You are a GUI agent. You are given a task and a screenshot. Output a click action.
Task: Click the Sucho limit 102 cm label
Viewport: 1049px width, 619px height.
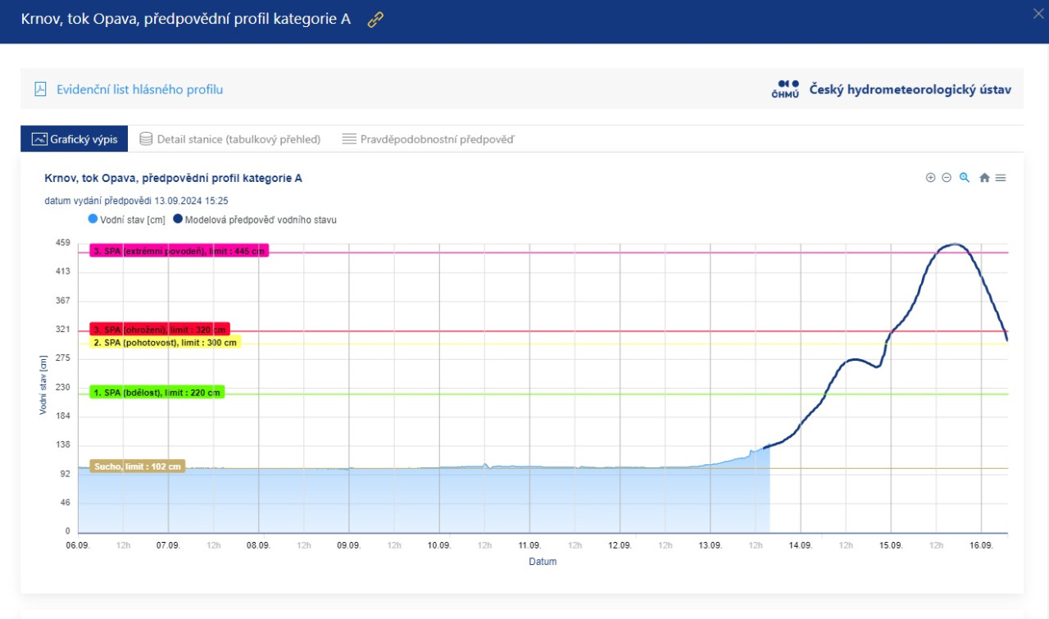[137, 467]
